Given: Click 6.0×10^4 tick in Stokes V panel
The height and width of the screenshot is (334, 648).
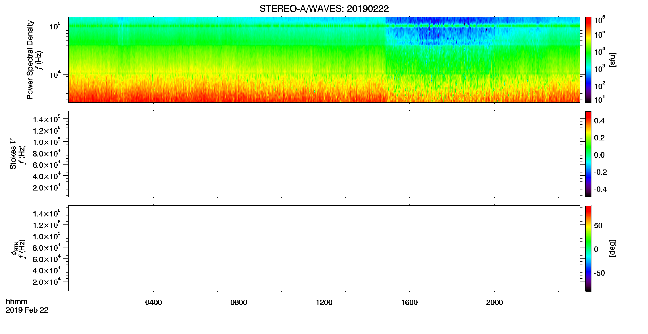Looking at the screenshot, I should 47,165.
